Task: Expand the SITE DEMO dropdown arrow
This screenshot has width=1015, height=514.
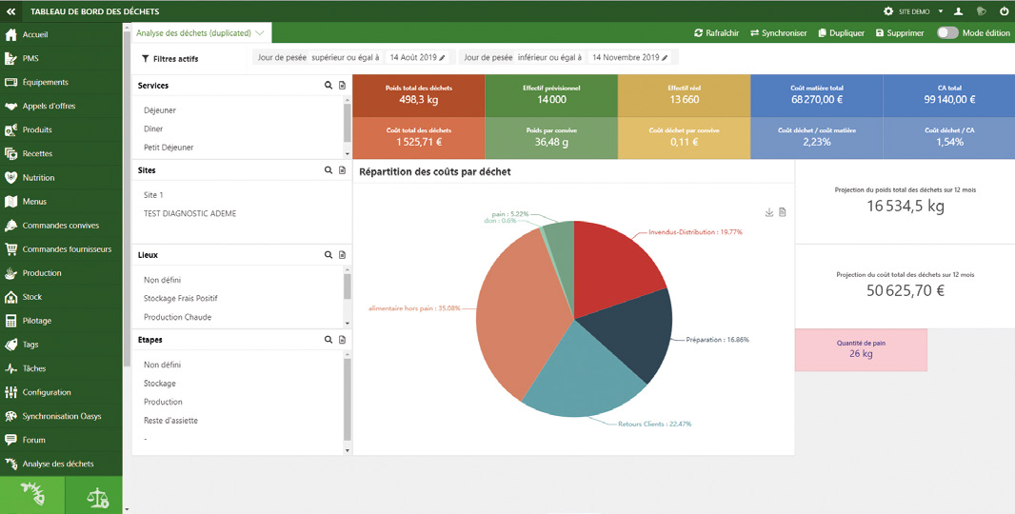Action: (941, 11)
